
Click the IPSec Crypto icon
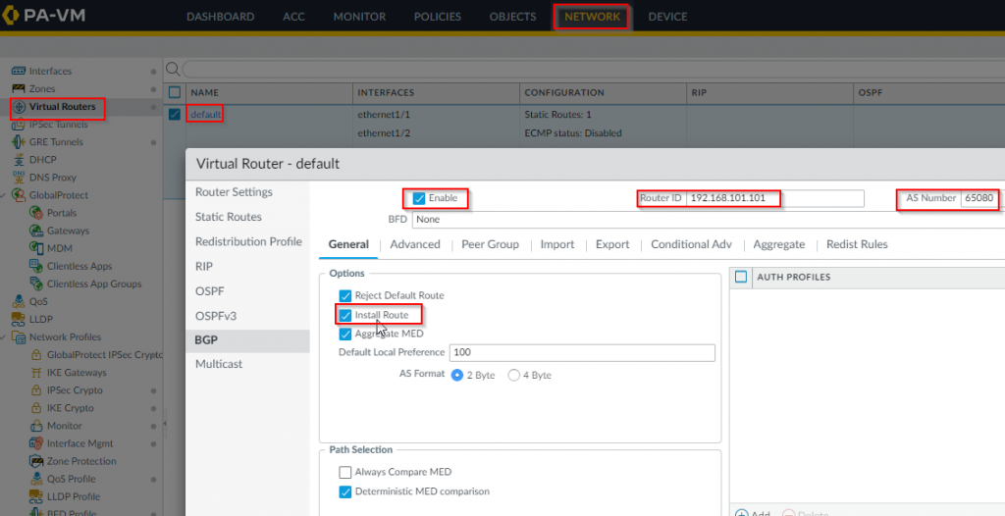pyautogui.click(x=36, y=390)
